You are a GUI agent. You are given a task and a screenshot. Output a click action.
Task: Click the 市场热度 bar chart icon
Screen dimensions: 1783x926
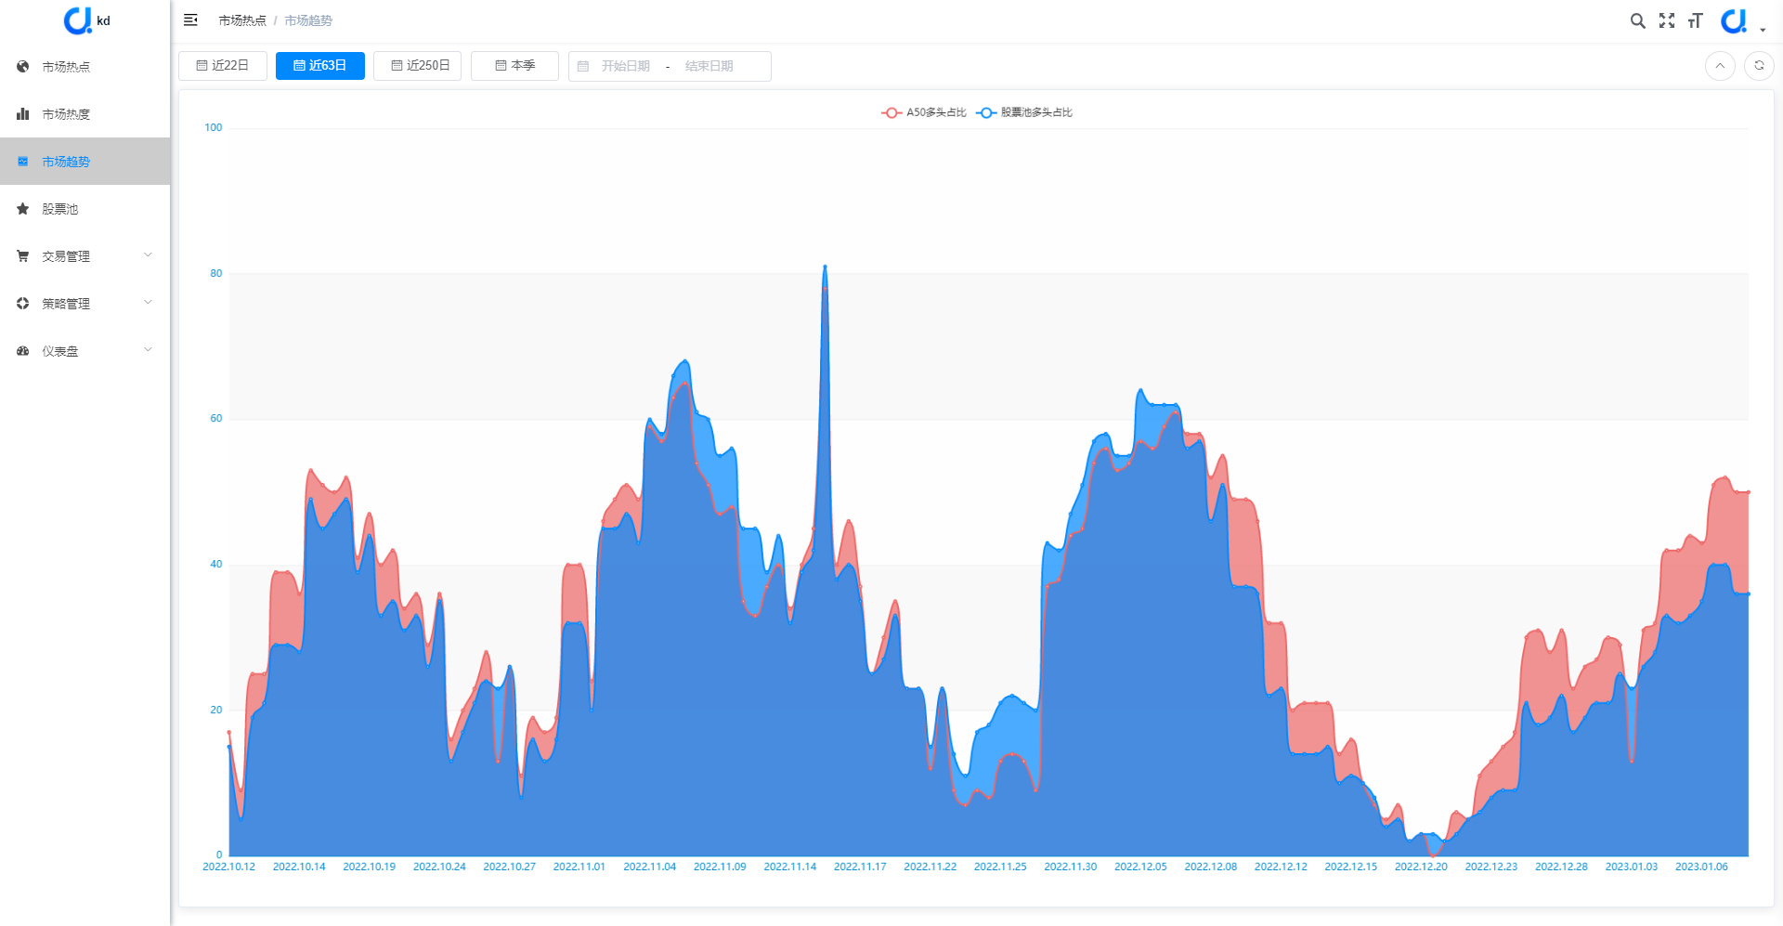23,114
